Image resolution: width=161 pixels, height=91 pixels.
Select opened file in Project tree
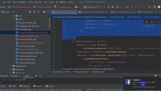(x=30, y=12)
